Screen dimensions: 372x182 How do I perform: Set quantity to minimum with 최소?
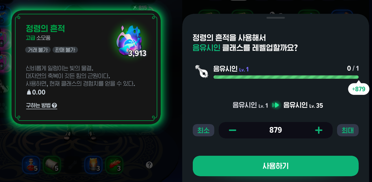203,130
